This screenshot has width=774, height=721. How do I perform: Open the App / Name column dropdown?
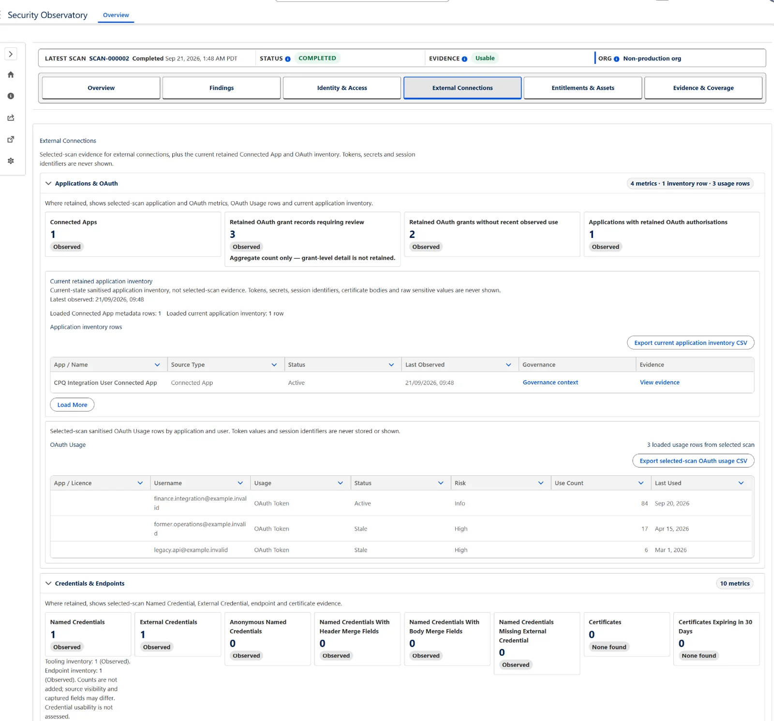pos(157,365)
